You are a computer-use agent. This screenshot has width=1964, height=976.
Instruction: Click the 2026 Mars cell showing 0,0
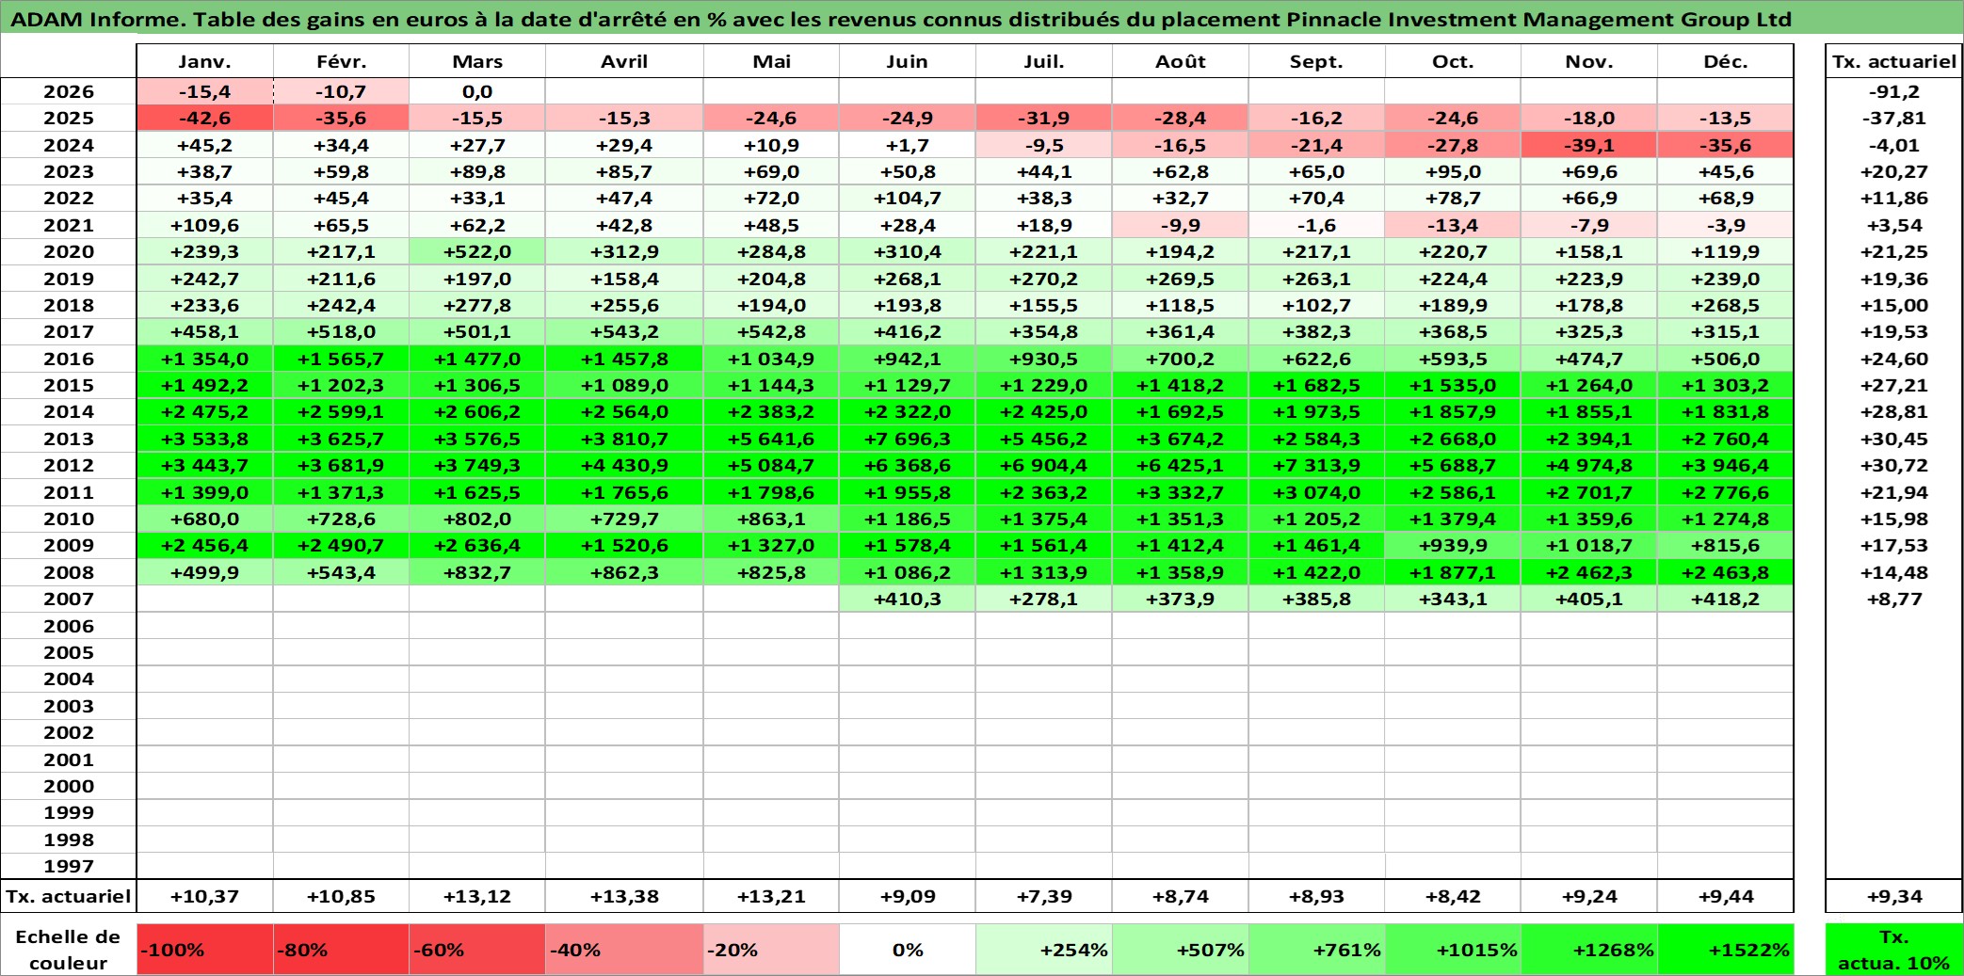click(x=477, y=91)
